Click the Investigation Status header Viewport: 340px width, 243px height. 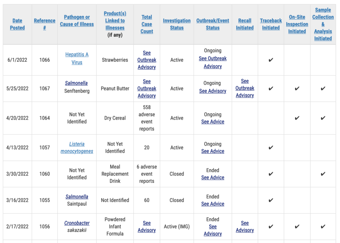click(x=177, y=24)
